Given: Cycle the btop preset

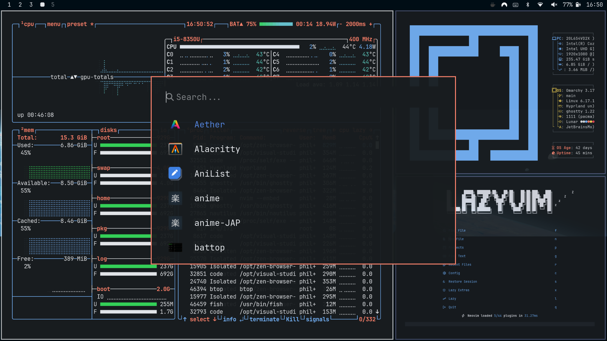Looking at the screenshot, I should pos(77,24).
